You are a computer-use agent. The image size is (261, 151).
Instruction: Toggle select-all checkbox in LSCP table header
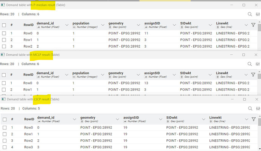(x=4, y=119)
